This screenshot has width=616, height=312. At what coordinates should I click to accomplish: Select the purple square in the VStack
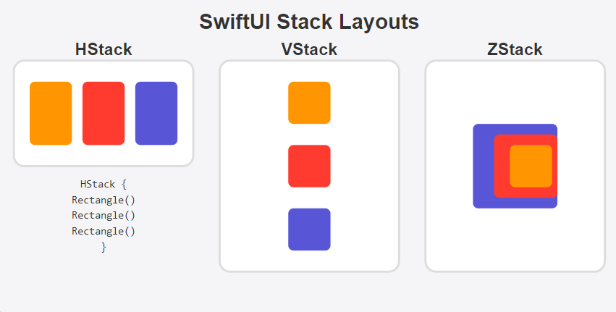[309, 229]
